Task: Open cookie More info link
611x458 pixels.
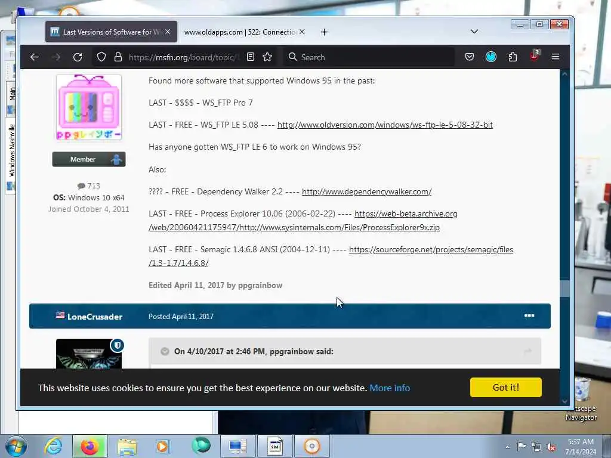Action: coord(390,388)
